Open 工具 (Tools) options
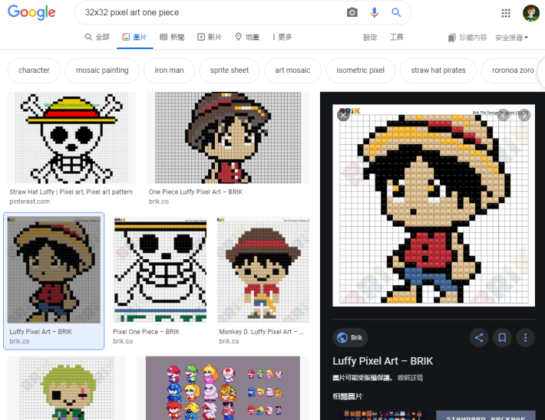 pos(396,37)
